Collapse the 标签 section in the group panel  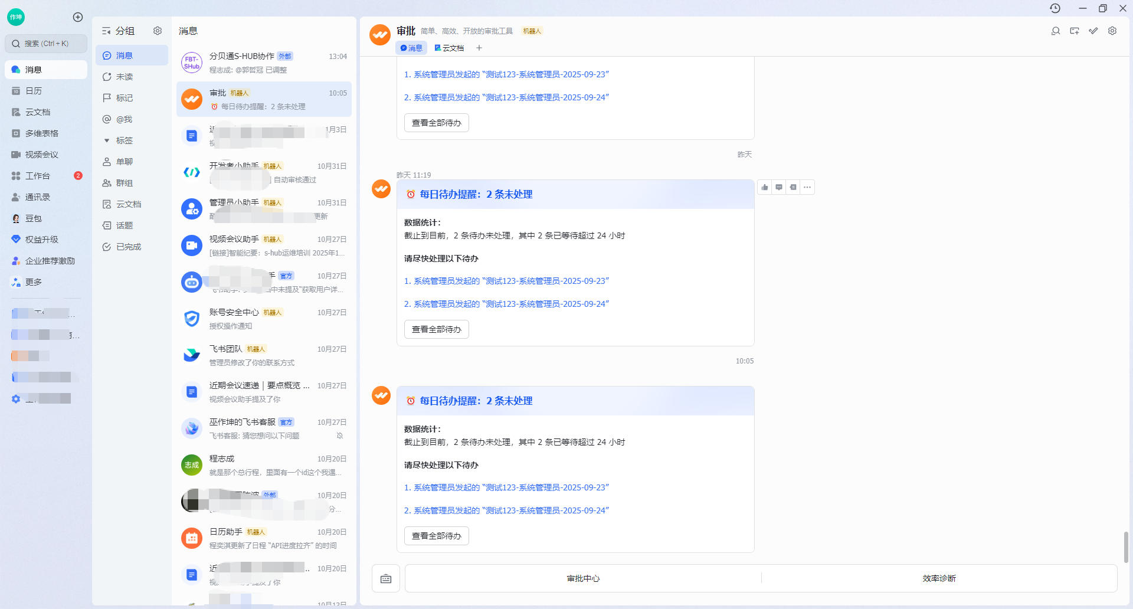[x=107, y=140]
